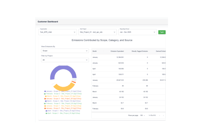Sort by Directly Tagged Emission column header
Screen dimensions: 203x140
click(140, 51)
